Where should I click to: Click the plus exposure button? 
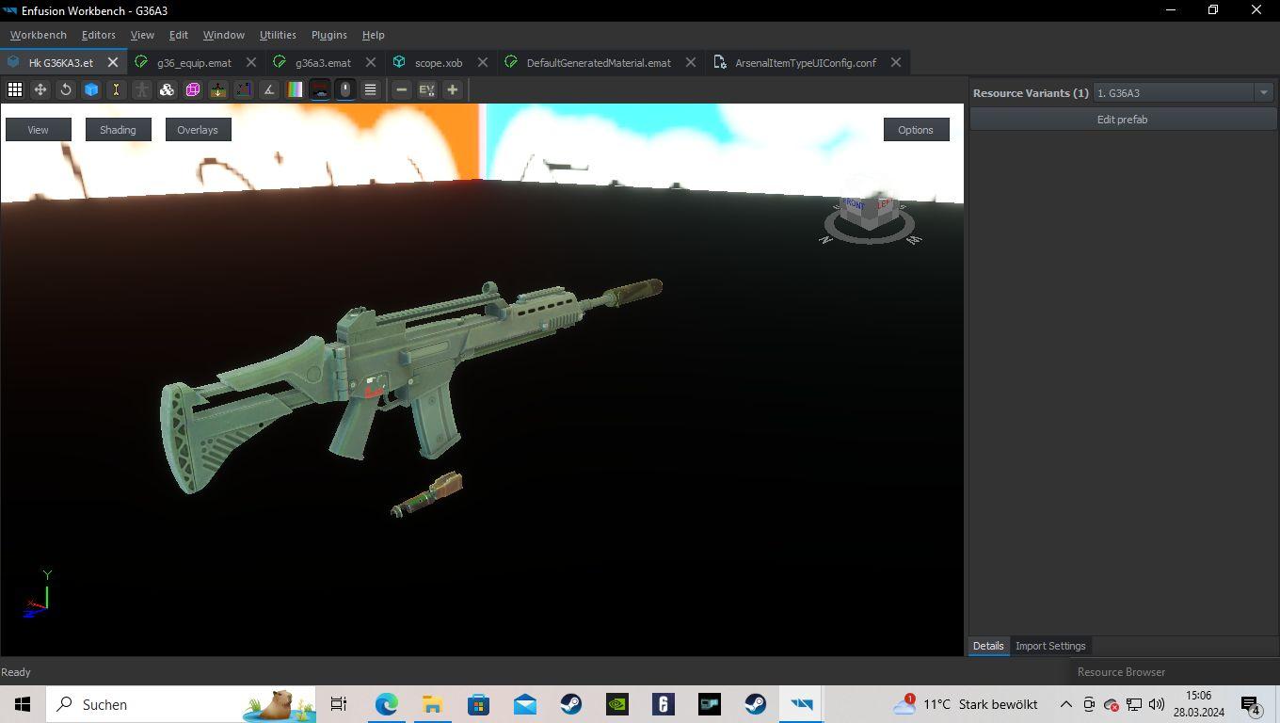pos(453,89)
